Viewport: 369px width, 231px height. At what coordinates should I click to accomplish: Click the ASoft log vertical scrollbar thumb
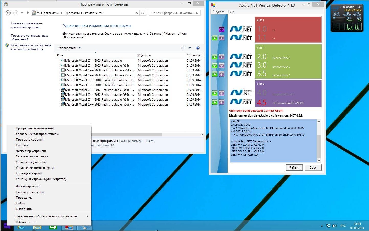[319, 146]
